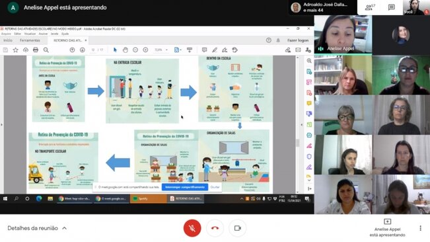Open the meeting chat icon
The image size is (430, 242).
pos(391,7)
